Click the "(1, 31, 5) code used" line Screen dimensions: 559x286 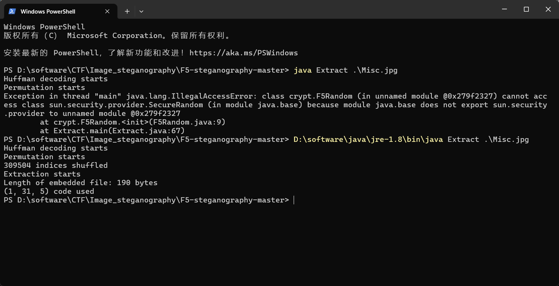pyautogui.click(x=49, y=192)
